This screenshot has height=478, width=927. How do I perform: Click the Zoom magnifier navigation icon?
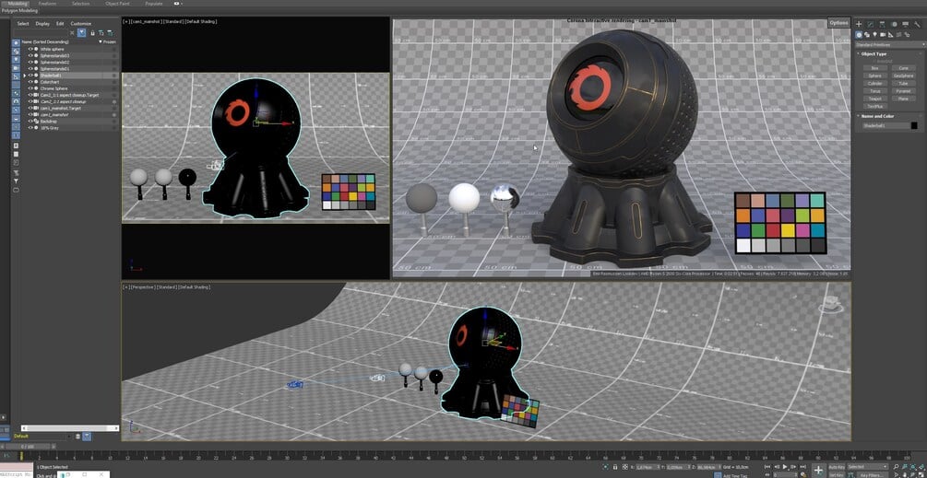coord(897,467)
